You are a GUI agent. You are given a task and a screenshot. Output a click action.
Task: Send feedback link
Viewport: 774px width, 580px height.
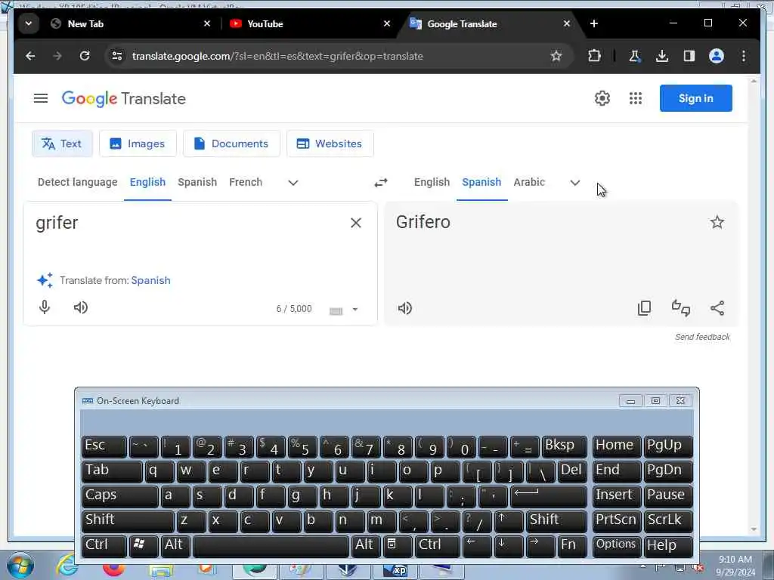point(702,337)
